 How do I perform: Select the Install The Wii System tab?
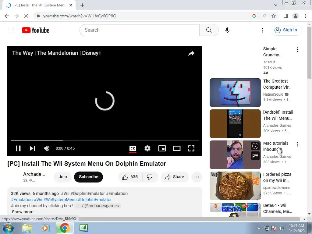pos(39,5)
